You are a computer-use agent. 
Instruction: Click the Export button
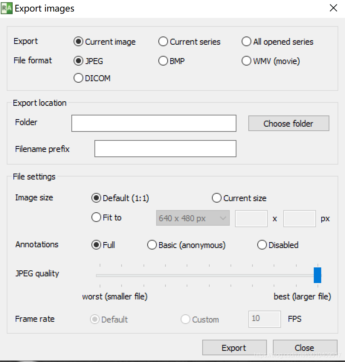tap(234, 348)
